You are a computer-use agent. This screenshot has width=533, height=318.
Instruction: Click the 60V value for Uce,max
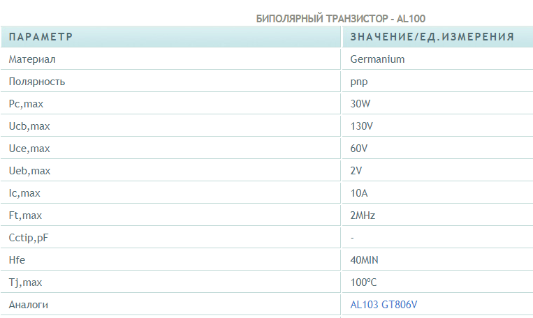tap(359, 149)
